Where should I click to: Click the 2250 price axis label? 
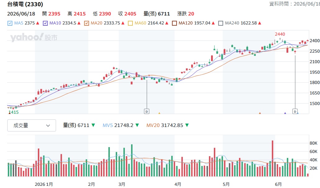tap(314, 51)
